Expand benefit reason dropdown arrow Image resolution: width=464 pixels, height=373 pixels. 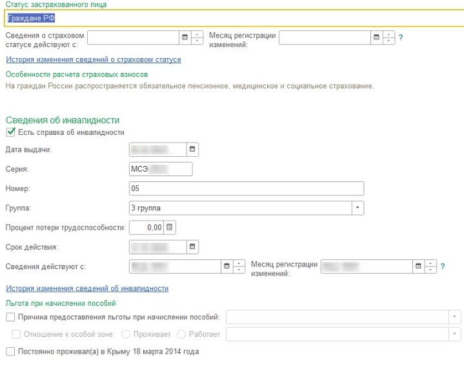454,317
